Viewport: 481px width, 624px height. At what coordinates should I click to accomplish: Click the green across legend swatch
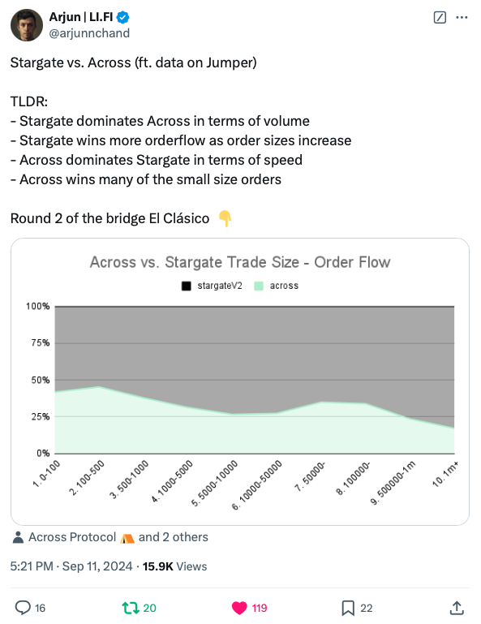point(259,286)
